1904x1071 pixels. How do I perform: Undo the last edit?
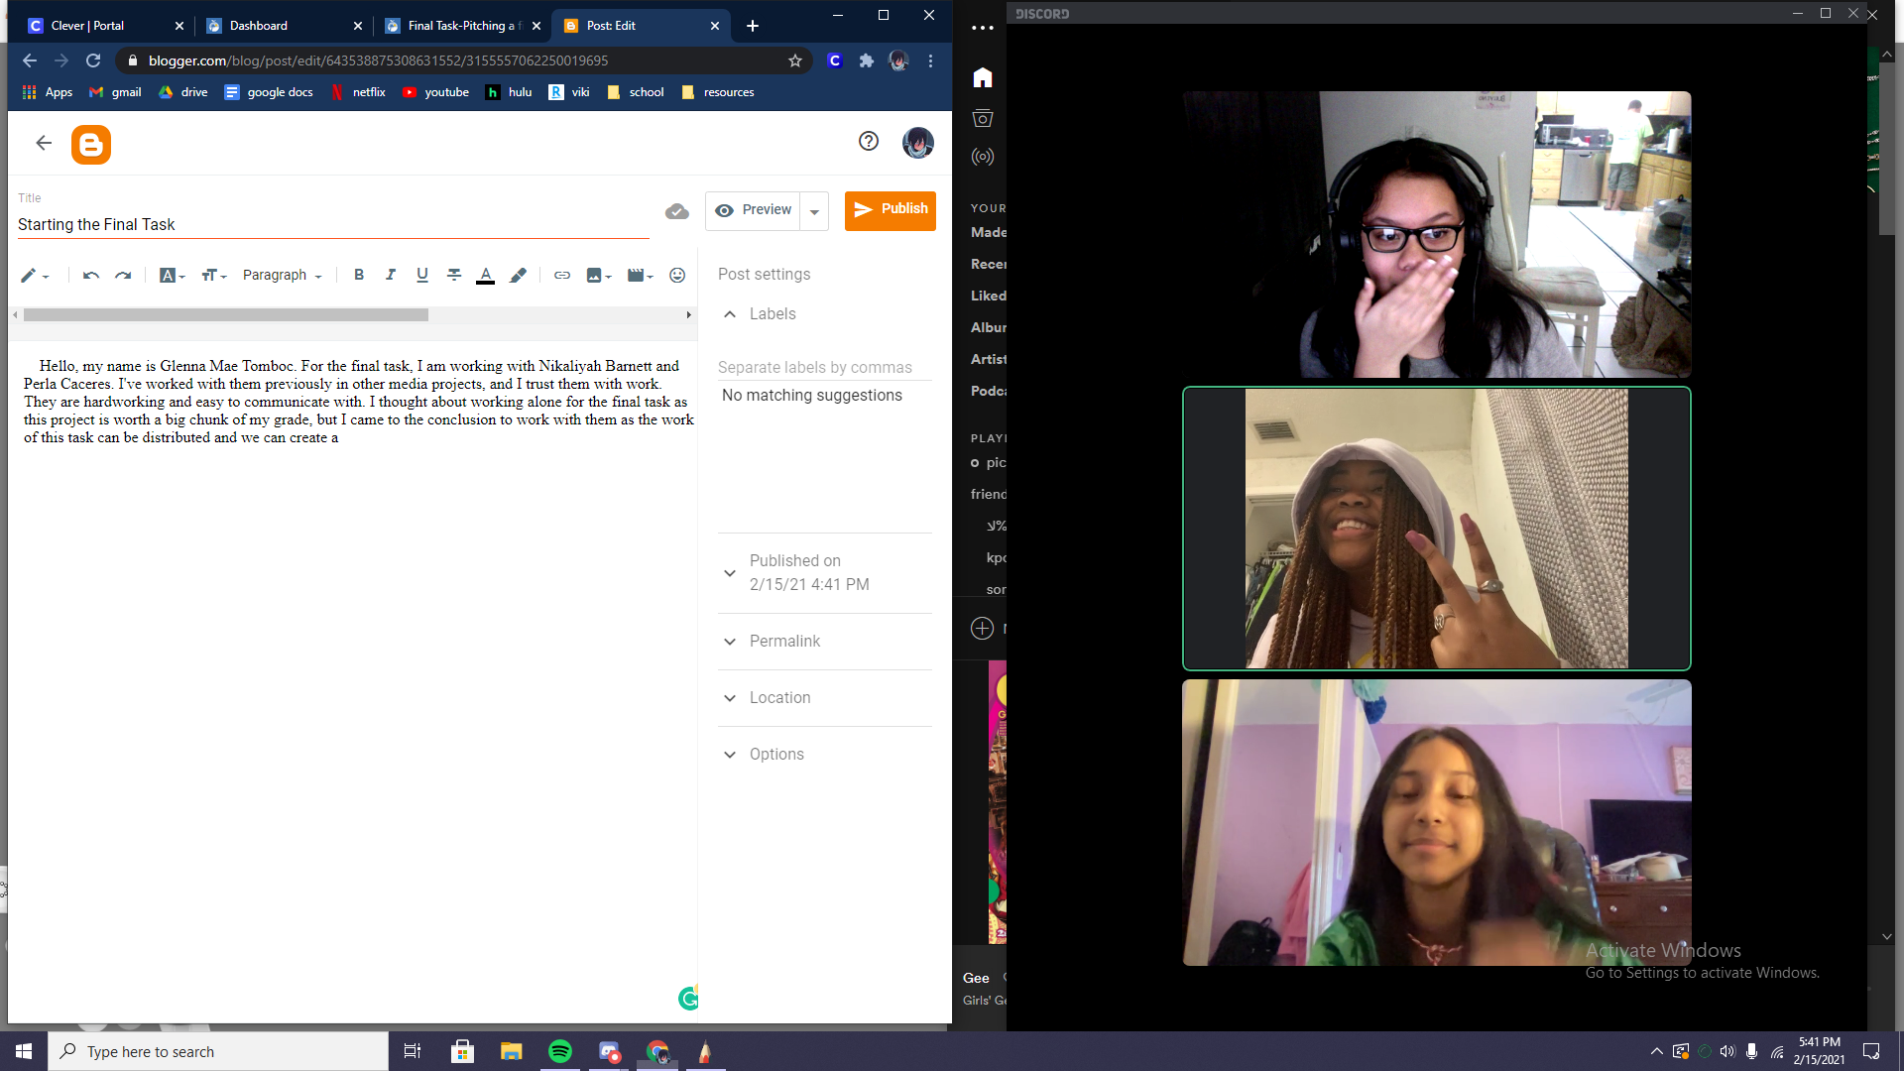point(91,275)
